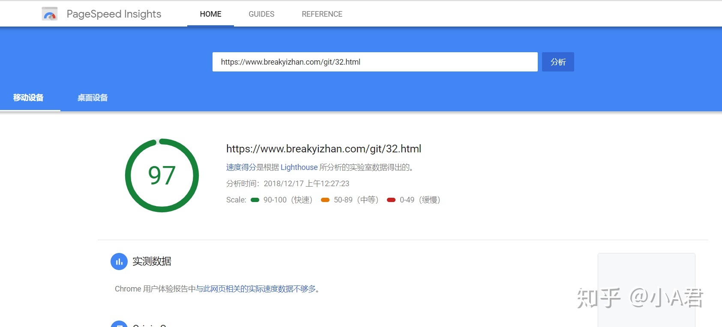Image resolution: width=722 pixels, height=327 pixels.
Task: Open the 速度得分 link
Action: [x=241, y=167]
